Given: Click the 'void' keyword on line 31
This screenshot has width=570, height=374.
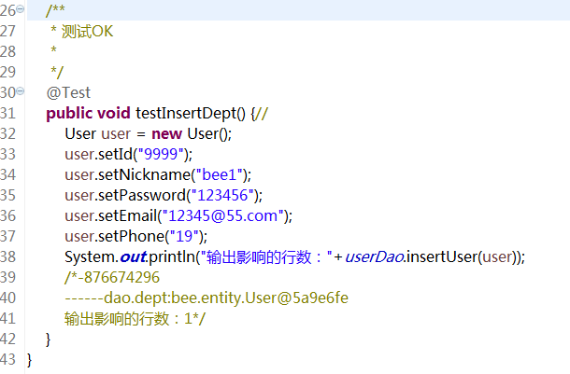Looking at the screenshot, I should pyautogui.click(x=114, y=113).
